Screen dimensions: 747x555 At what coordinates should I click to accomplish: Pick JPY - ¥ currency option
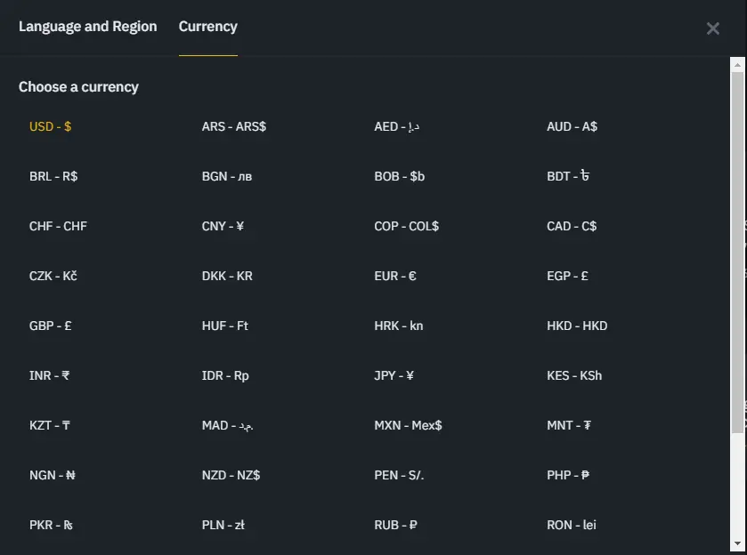click(394, 375)
